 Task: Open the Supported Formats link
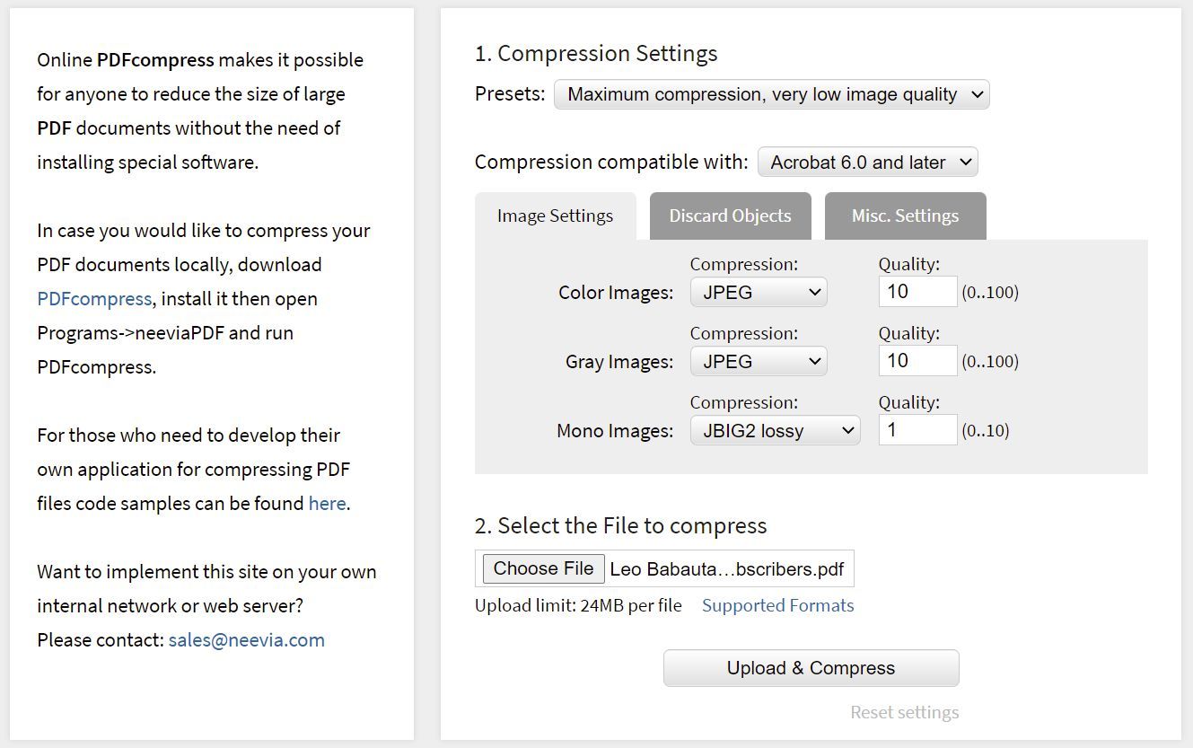pyautogui.click(x=777, y=605)
